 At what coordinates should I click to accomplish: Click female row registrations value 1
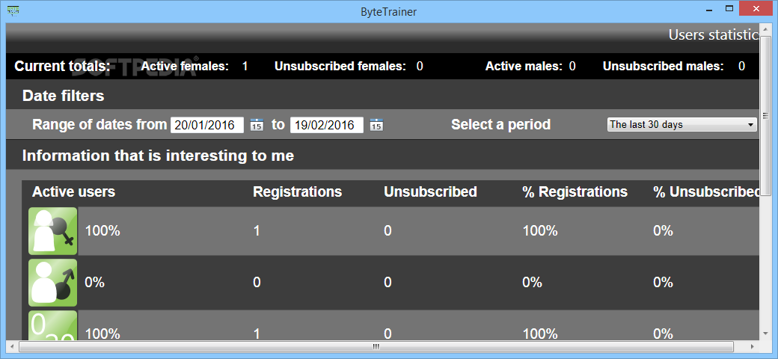257,230
